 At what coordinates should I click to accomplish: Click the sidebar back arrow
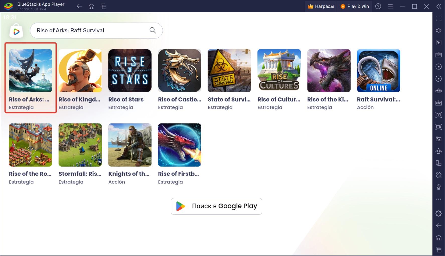point(438,225)
